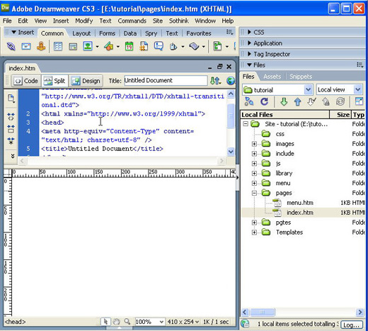Expand to show local and remote sites

click(359, 102)
